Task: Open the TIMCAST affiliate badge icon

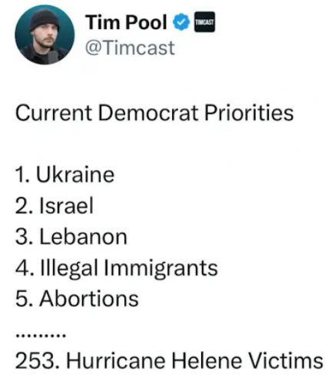Action: tap(204, 22)
